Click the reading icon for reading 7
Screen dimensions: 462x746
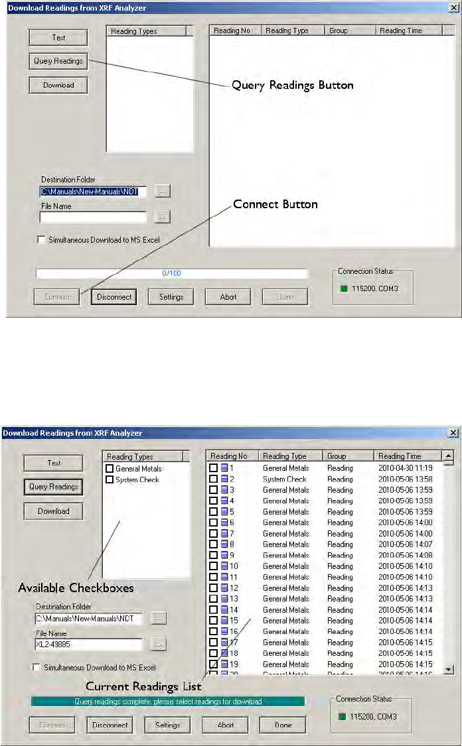pyautogui.click(x=224, y=533)
